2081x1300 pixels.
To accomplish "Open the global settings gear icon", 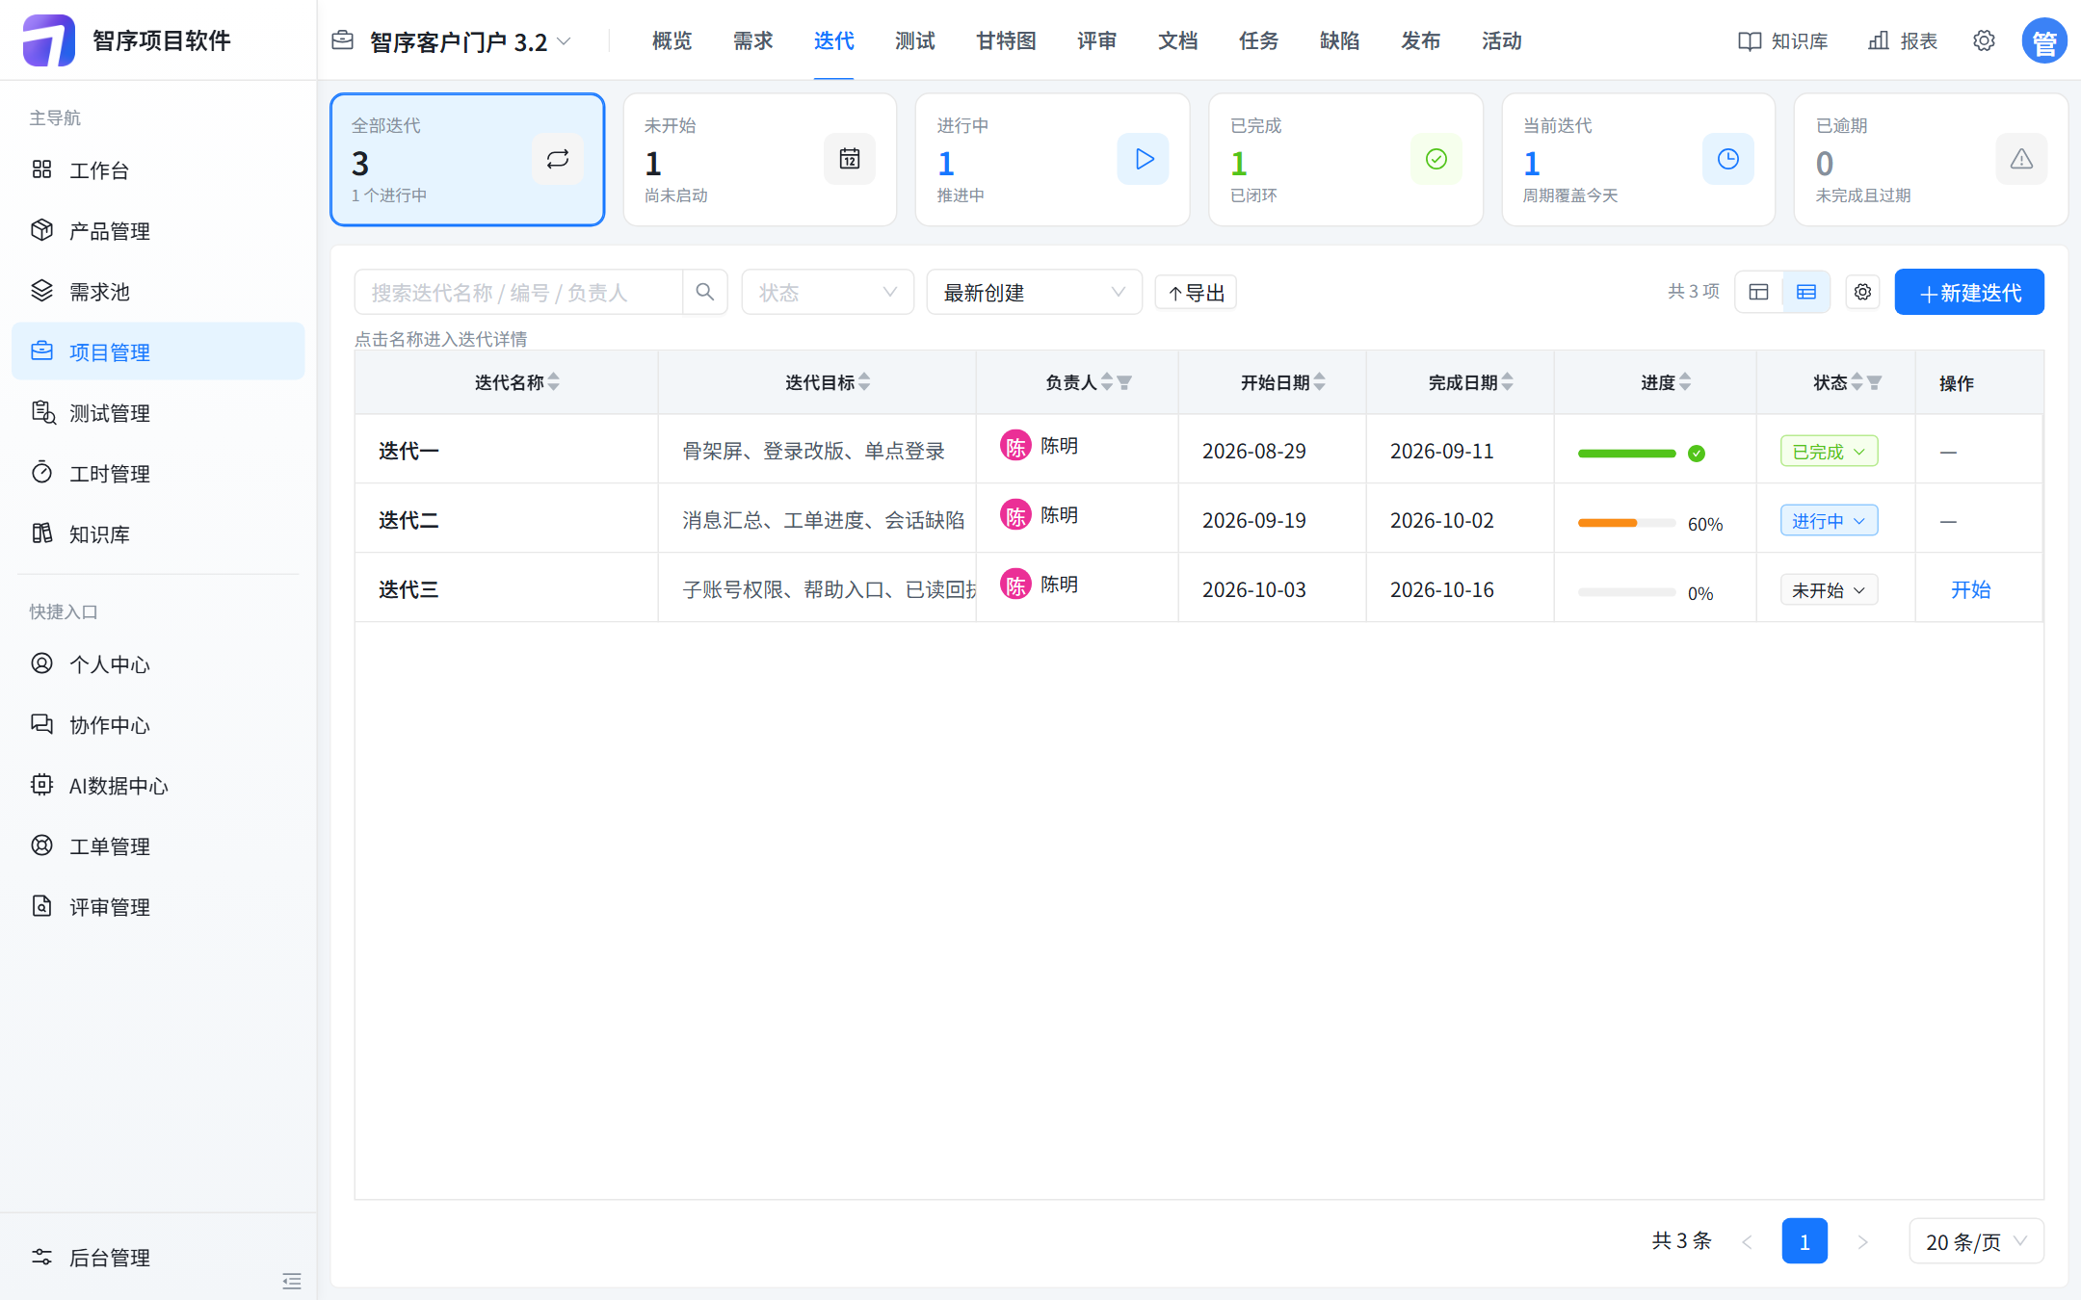I will pyautogui.click(x=1984, y=40).
